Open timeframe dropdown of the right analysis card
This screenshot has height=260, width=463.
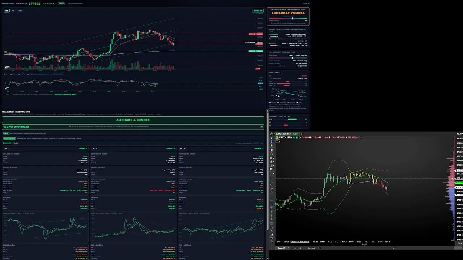coord(183,149)
